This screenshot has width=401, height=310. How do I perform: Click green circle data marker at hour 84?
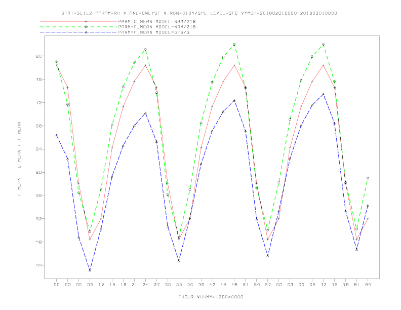click(368, 178)
